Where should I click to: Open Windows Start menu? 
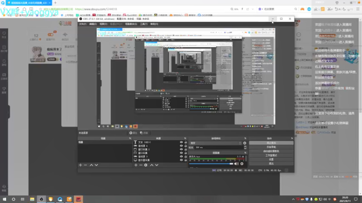coord(5,199)
